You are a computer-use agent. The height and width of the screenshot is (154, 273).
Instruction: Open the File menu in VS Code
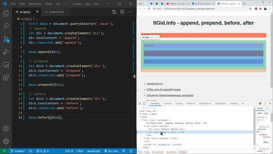13,4
